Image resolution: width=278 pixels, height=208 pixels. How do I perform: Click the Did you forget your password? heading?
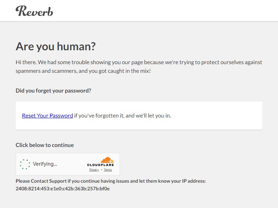pyautogui.click(x=54, y=90)
